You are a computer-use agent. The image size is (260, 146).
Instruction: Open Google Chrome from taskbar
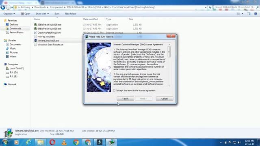pos(76,142)
